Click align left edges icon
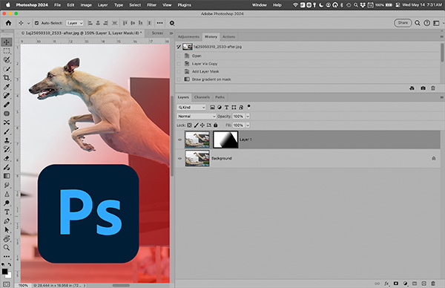The width and height of the screenshot is (445, 288). [90, 23]
